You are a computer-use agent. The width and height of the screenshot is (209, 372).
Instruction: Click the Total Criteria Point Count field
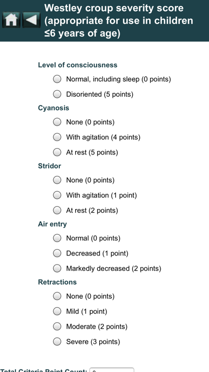coord(112,370)
